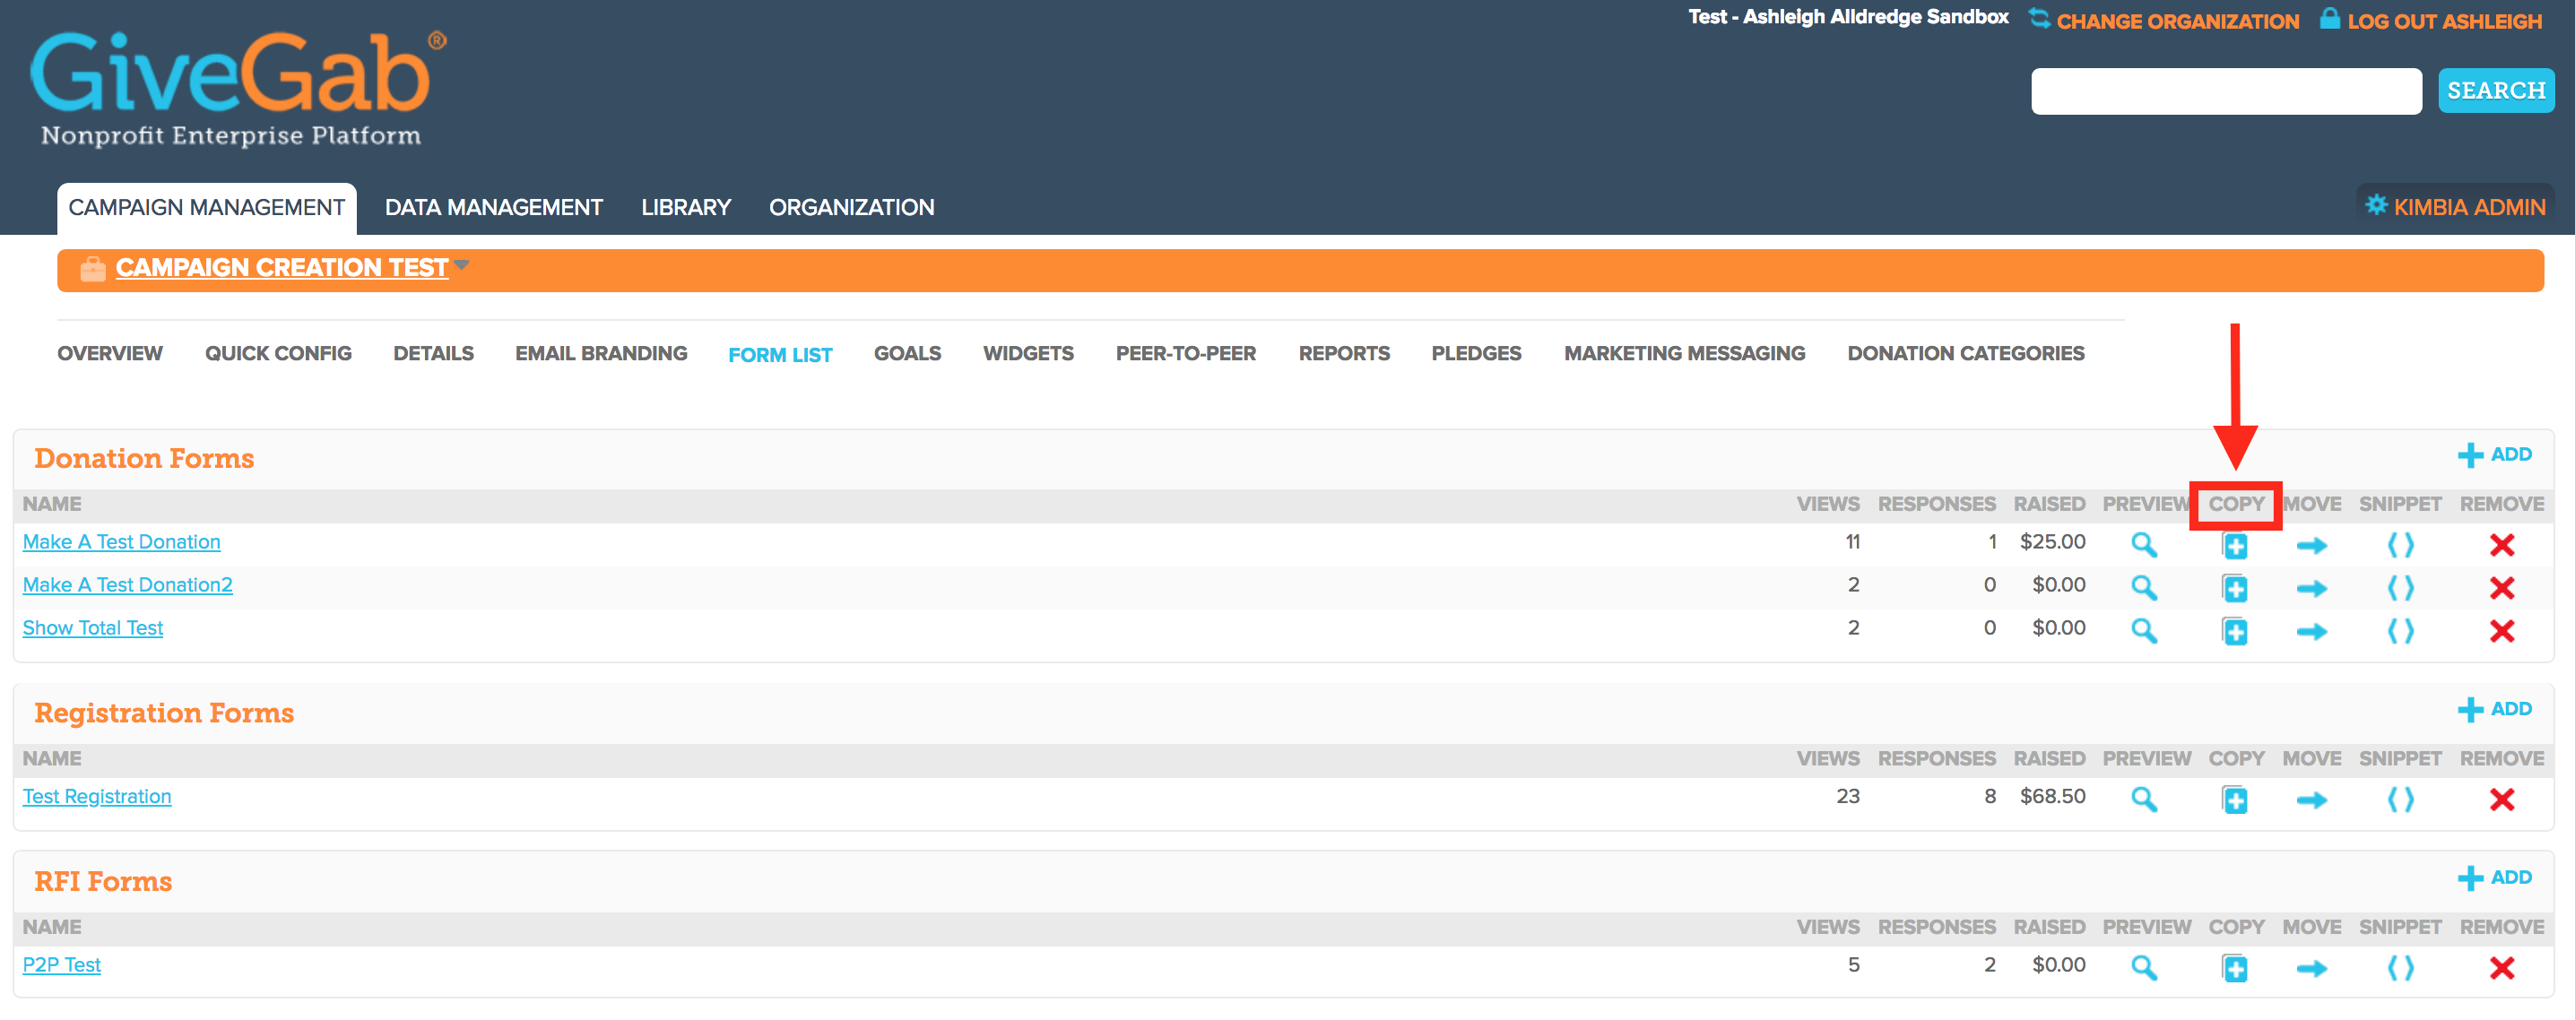
Task: Add a new RFI Form
Action: (2495, 878)
